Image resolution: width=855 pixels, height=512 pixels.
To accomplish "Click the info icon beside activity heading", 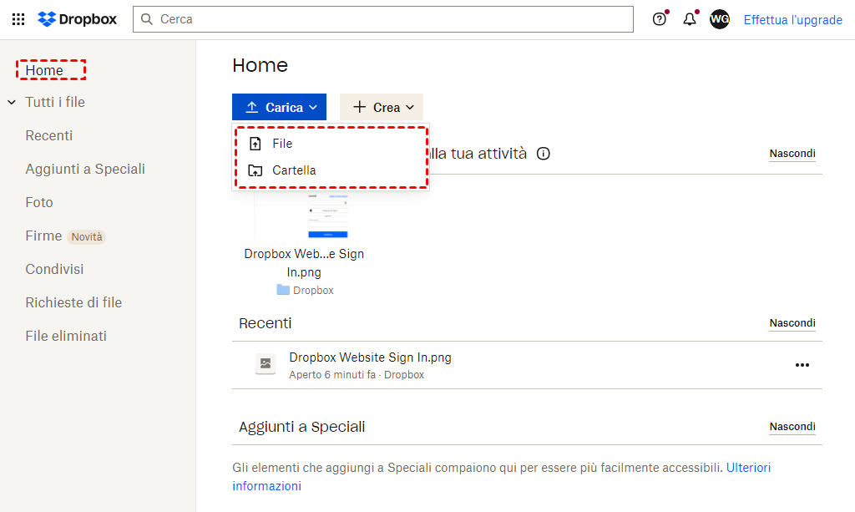I will click(x=544, y=154).
